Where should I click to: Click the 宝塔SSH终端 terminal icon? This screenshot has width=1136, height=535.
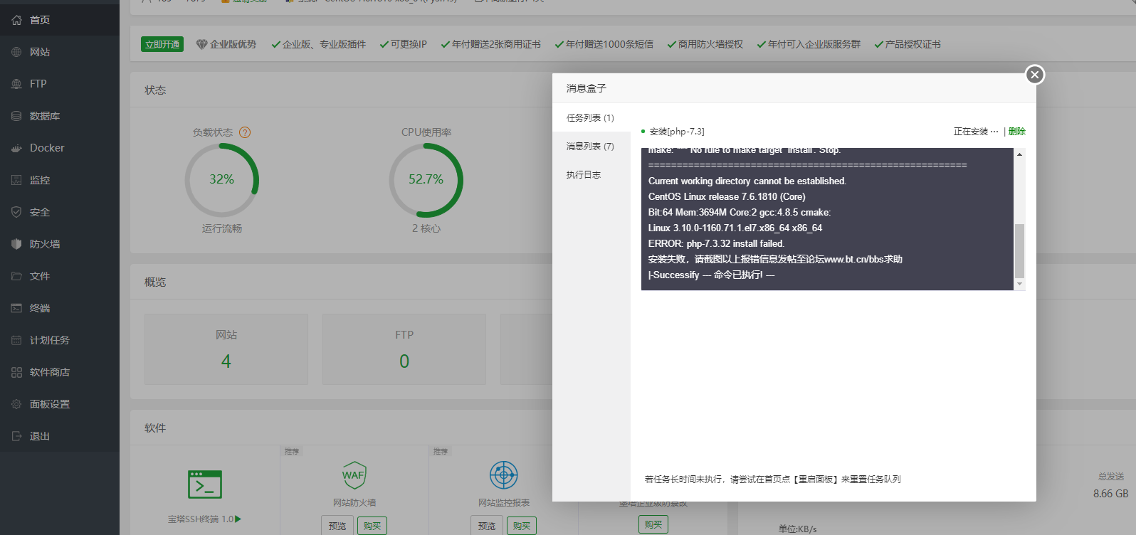(205, 484)
